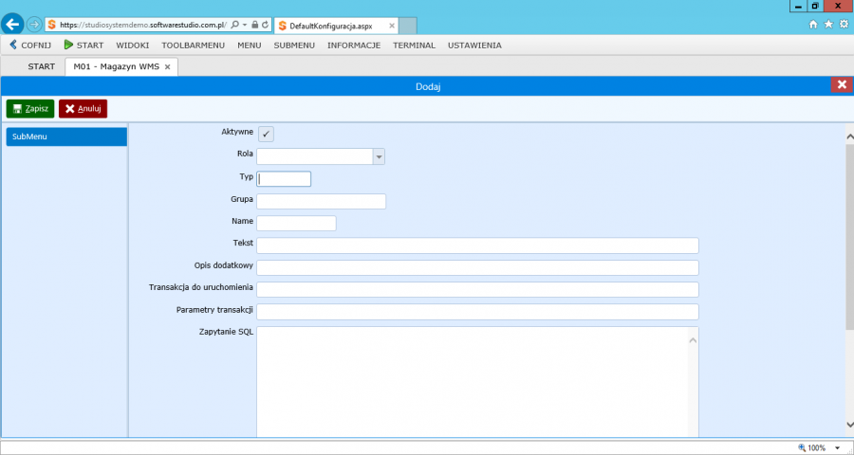Screen dimensions: 854x455
Task: Open the USTAWIENIA menu
Action: [x=475, y=45]
